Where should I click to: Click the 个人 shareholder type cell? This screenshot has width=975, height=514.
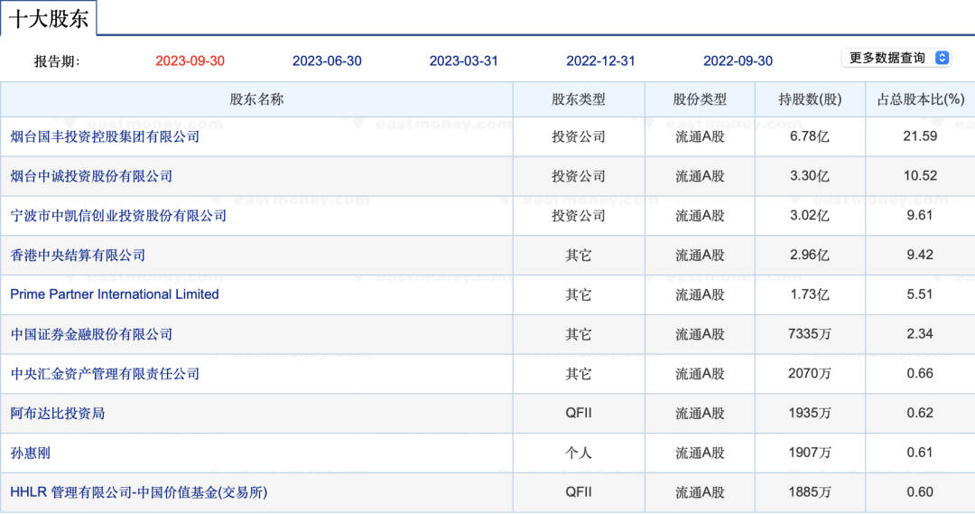(x=579, y=453)
